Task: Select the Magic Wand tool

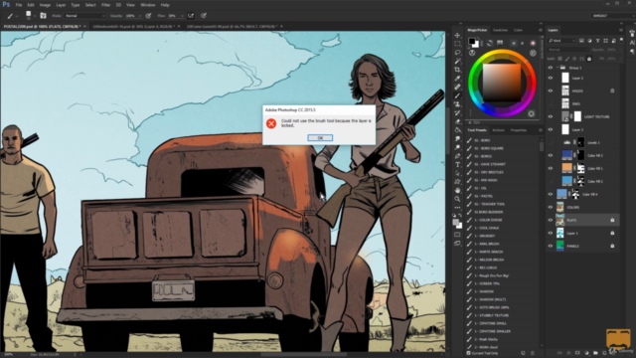Action: pyautogui.click(x=457, y=61)
